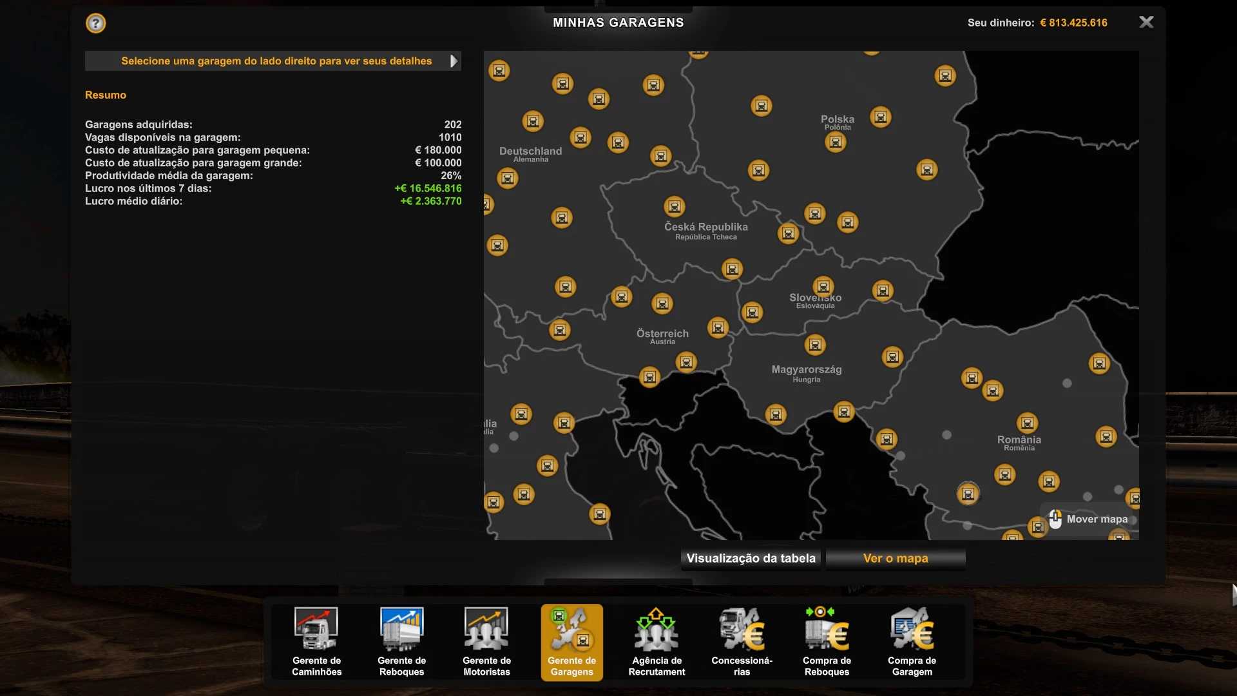Close the Minhas Garagens window

(x=1146, y=23)
